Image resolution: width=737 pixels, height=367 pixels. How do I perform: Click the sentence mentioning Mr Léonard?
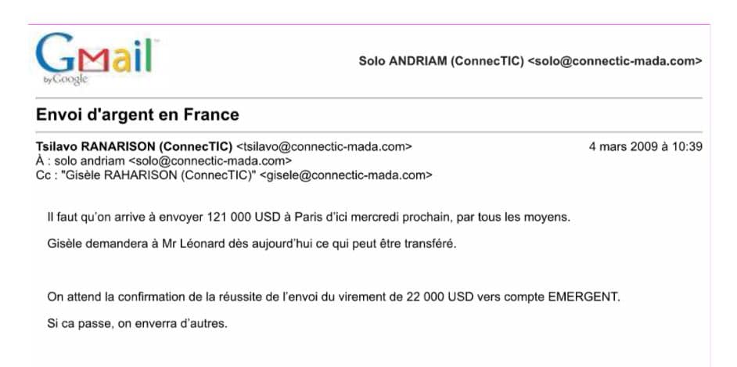coord(252,244)
